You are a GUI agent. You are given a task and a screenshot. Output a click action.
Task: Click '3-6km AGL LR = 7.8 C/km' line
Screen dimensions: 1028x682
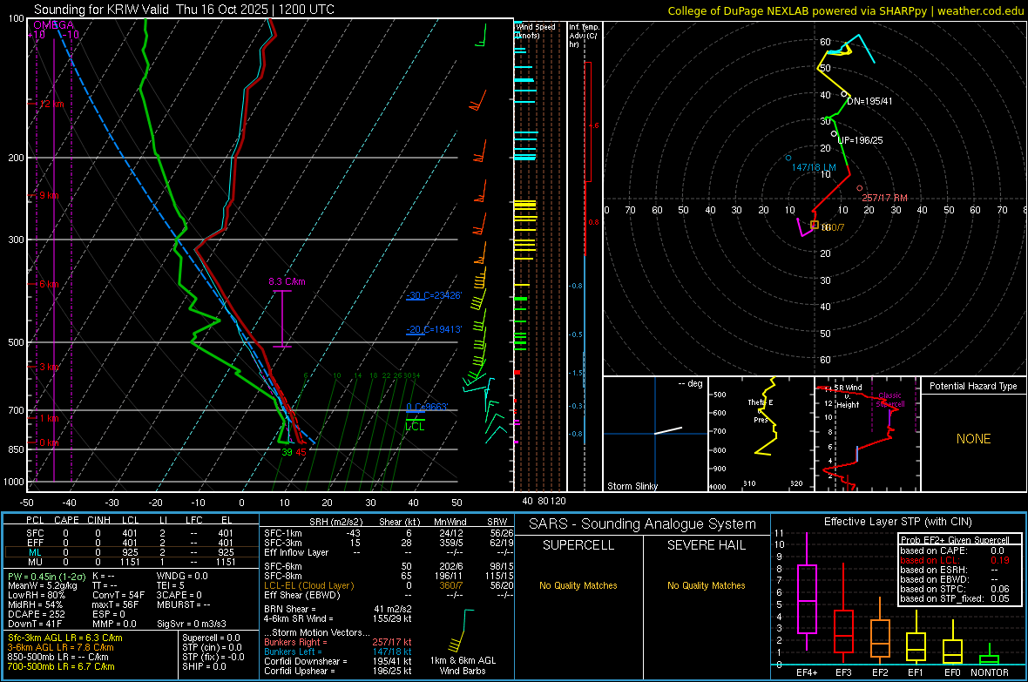click(x=61, y=647)
